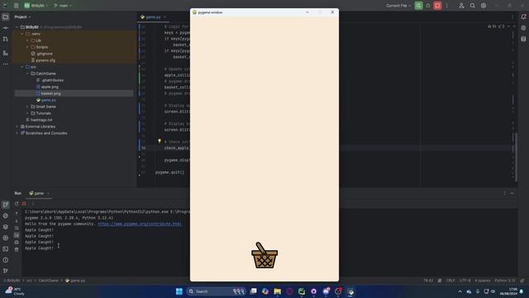Open the main hamburger menu in PyCharm
This screenshot has width=529, height=298.
pyautogui.click(x=17, y=6)
